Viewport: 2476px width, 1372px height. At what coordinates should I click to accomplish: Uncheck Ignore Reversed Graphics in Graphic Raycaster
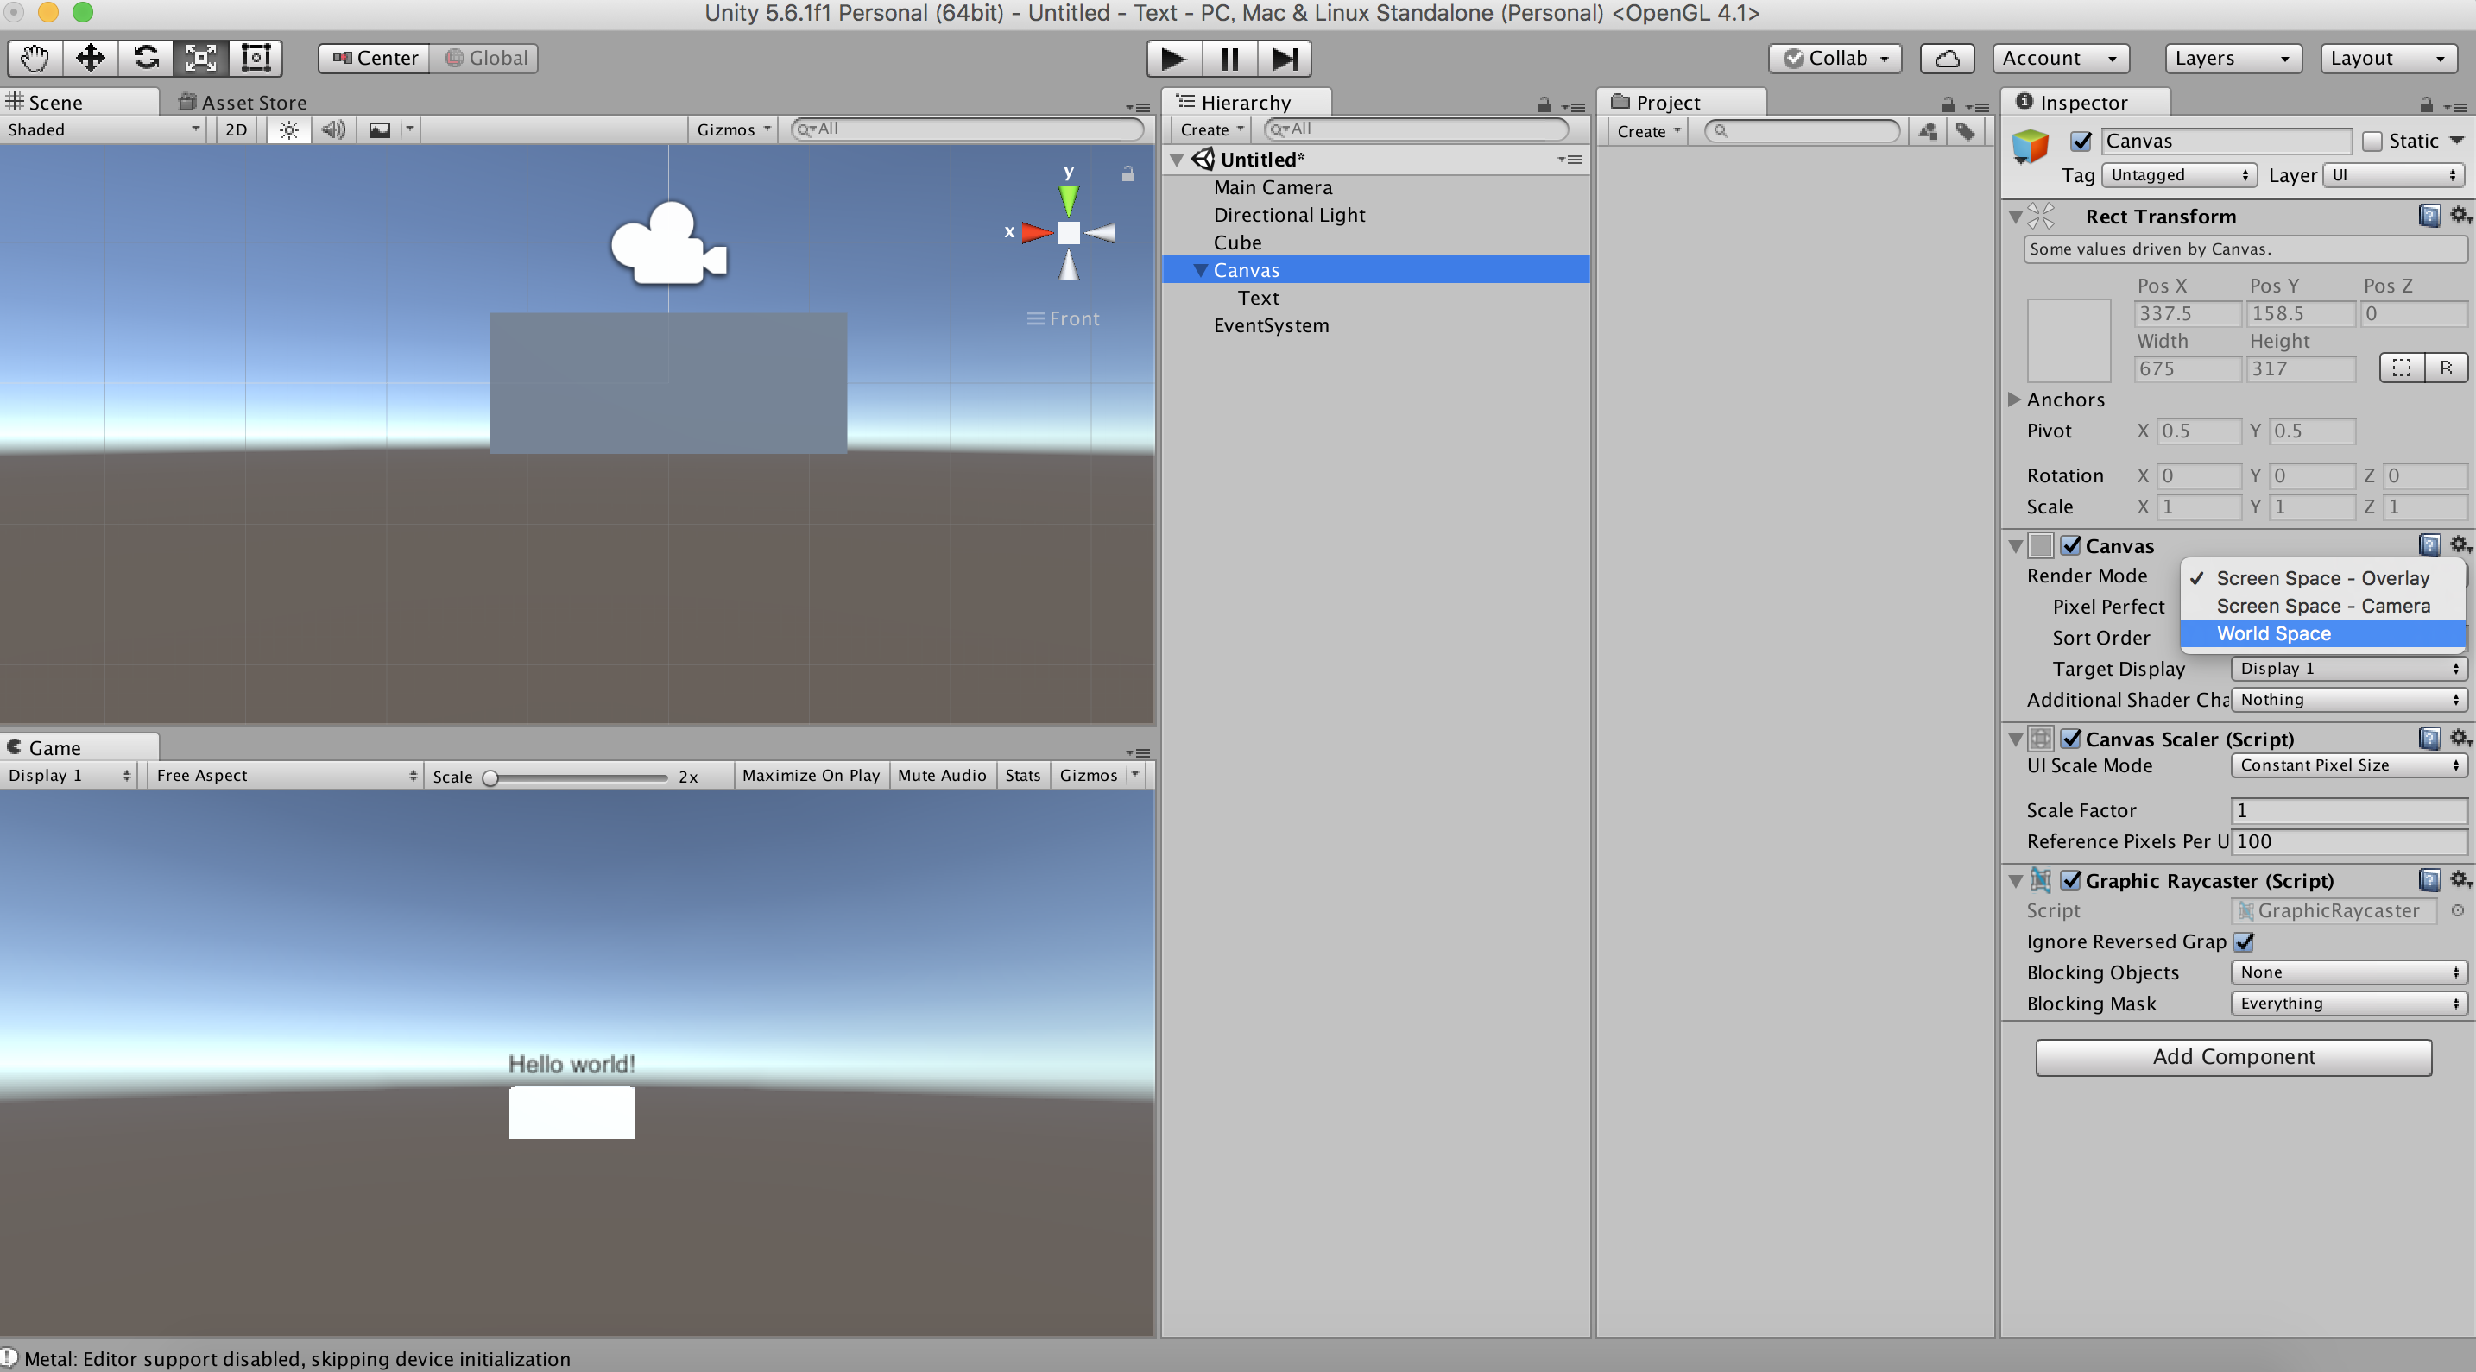point(2245,941)
